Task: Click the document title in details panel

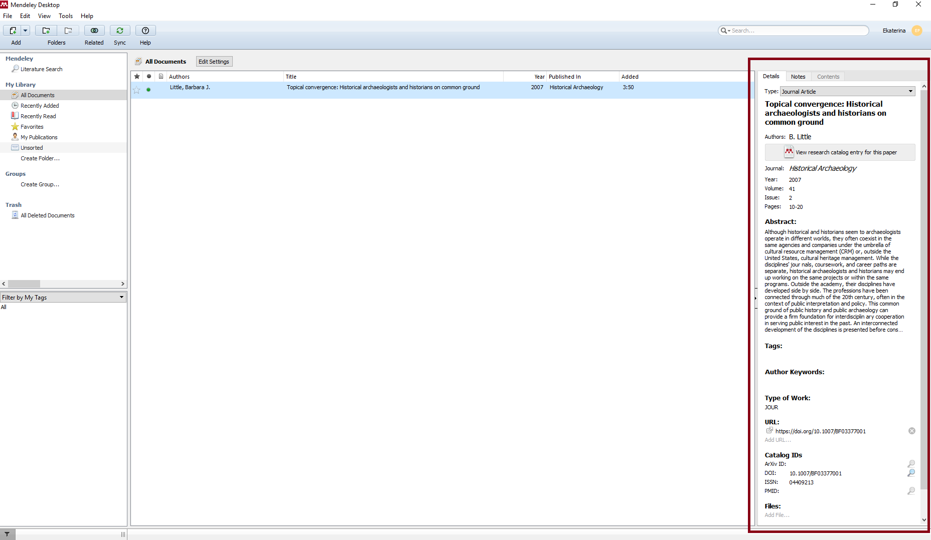Action: click(825, 113)
